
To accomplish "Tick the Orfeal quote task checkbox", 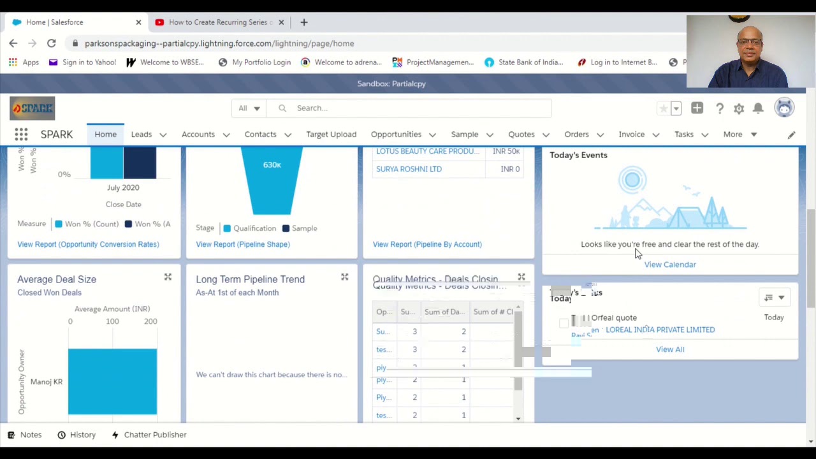I will tap(564, 323).
